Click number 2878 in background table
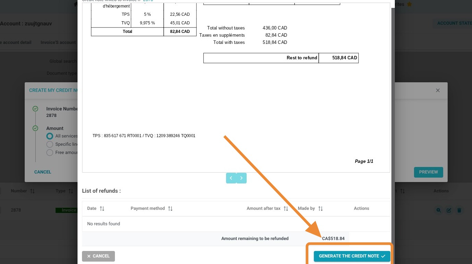The height and width of the screenshot is (264, 472). (16, 210)
